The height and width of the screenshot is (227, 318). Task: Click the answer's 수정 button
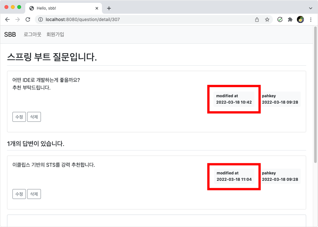pos(19,194)
